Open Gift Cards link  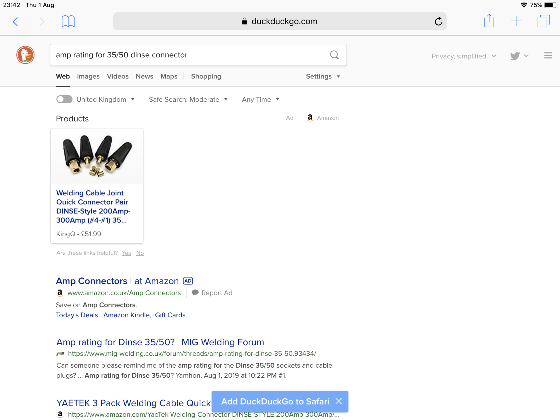(170, 315)
